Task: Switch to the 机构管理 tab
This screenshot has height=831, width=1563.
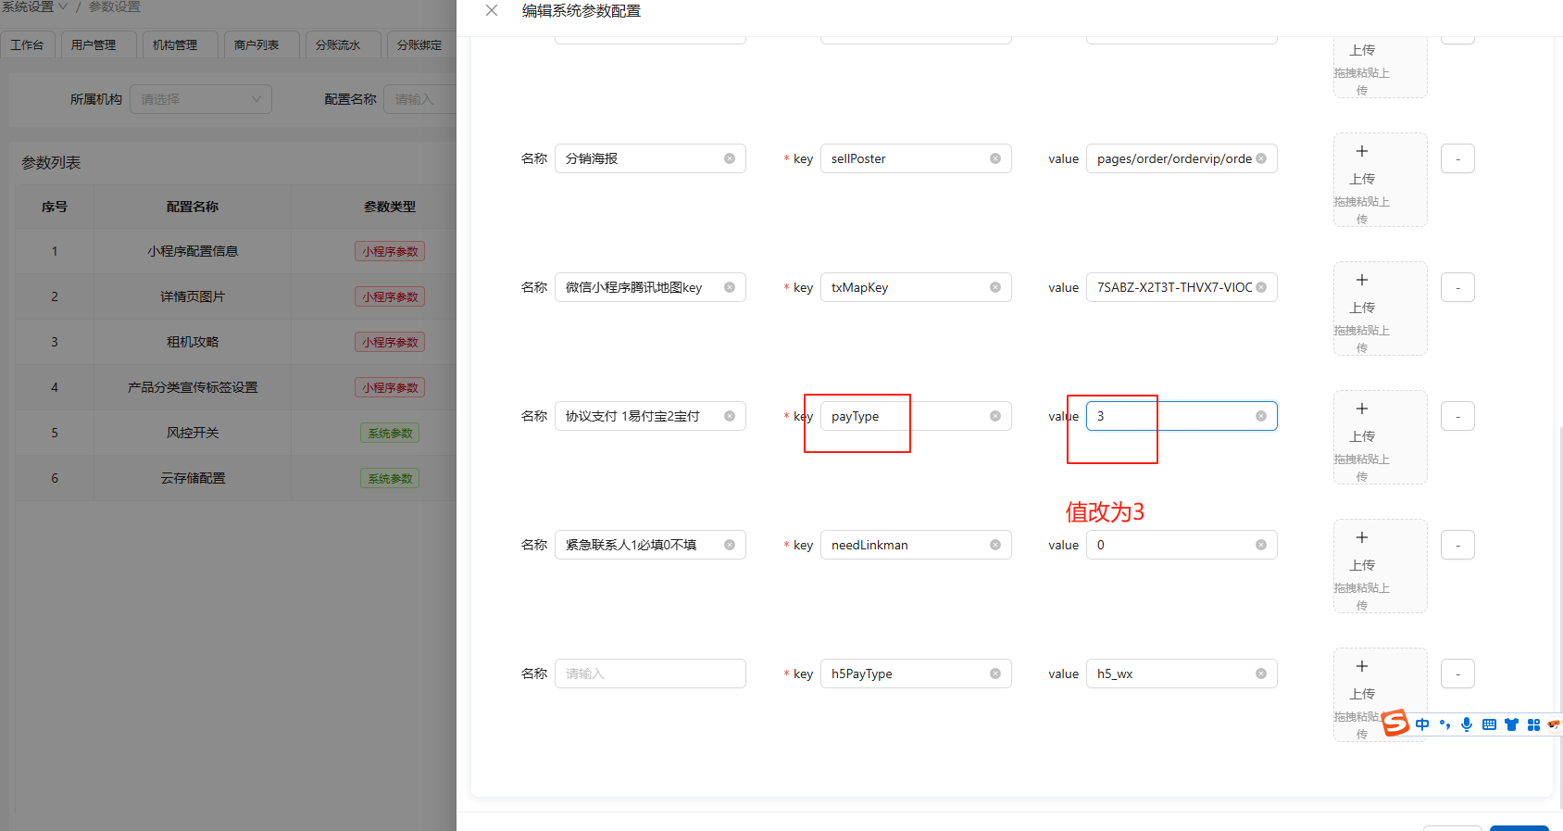Action: click(181, 44)
